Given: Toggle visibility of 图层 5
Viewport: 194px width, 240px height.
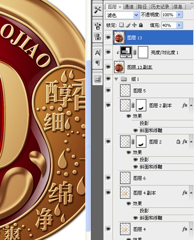Looking at the screenshot, I should [x=108, y=90].
